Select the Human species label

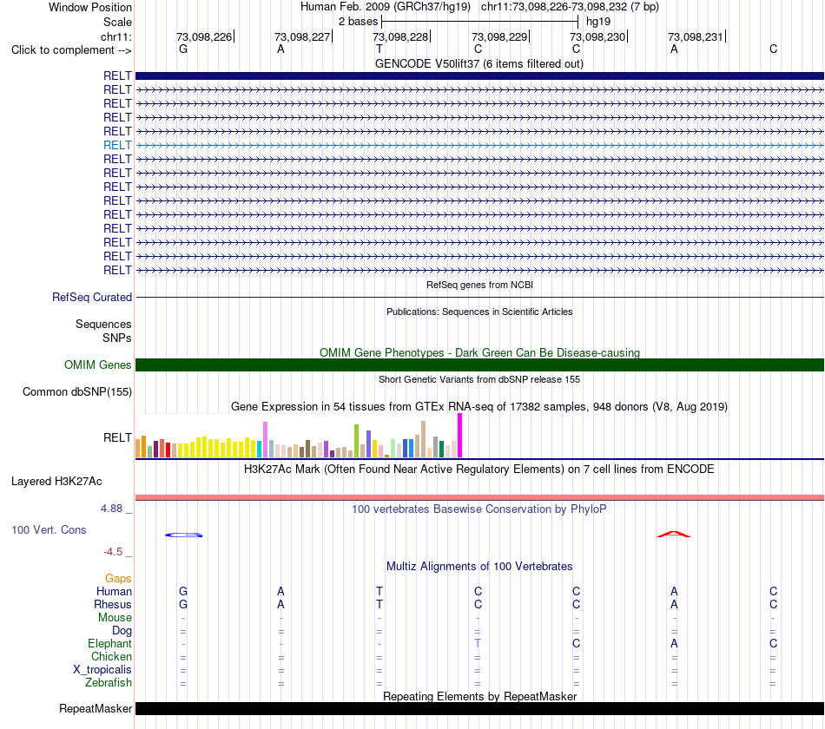point(114,591)
